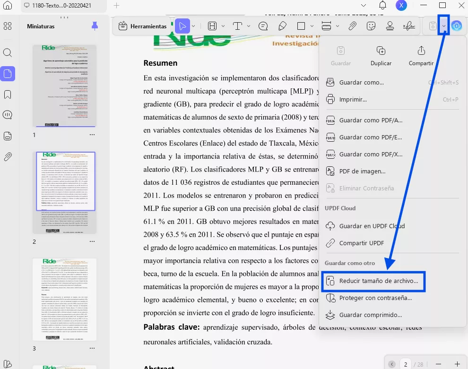Expand the measure tool dropdown arrow
This screenshot has width=468, height=369.
point(337,26)
